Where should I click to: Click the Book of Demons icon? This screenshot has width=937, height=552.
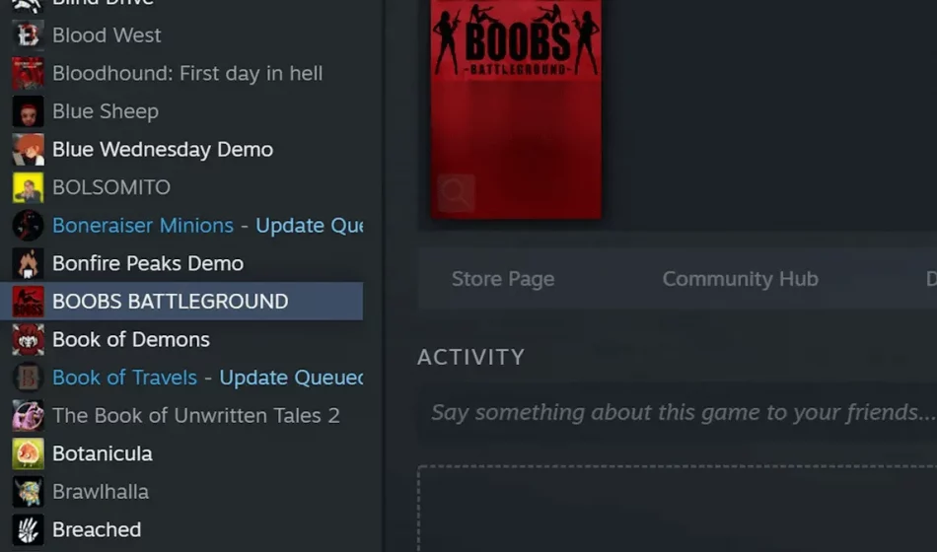tap(28, 339)
